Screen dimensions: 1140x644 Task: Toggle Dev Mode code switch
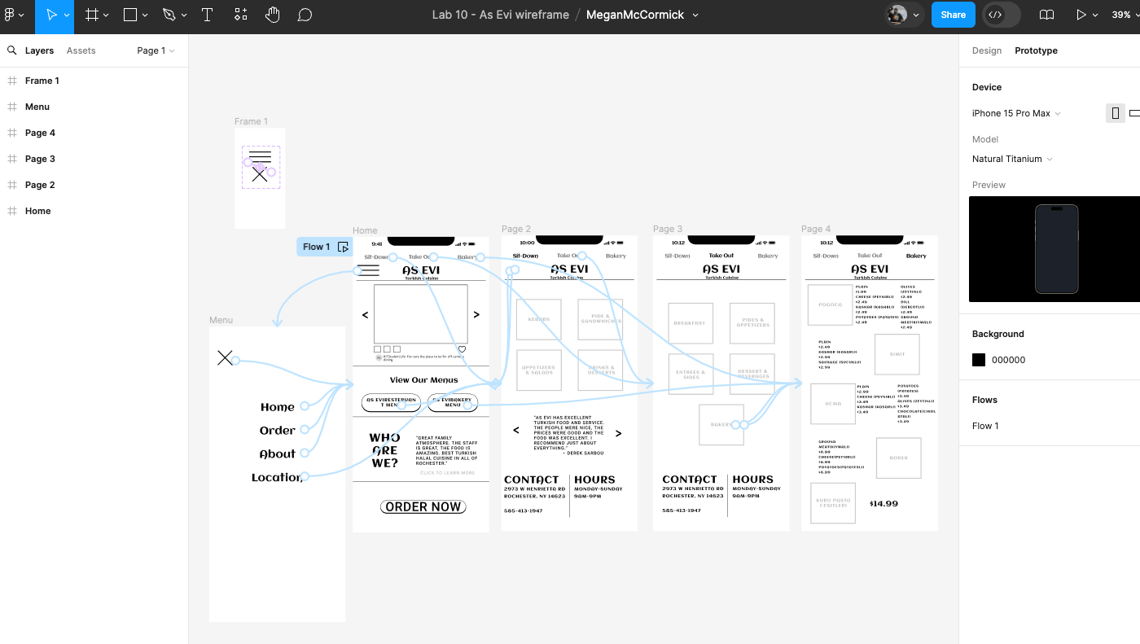click(x=1002, y=15)
